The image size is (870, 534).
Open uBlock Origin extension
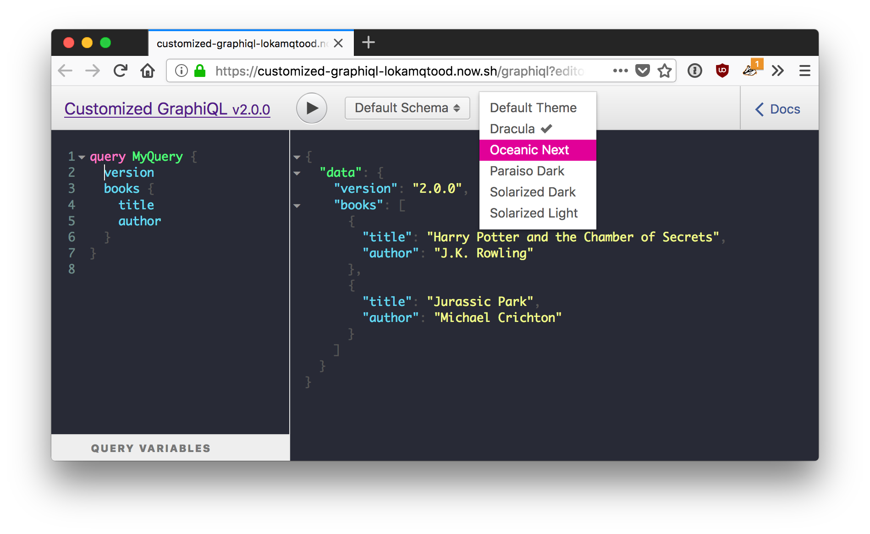[x=722, y=71]
